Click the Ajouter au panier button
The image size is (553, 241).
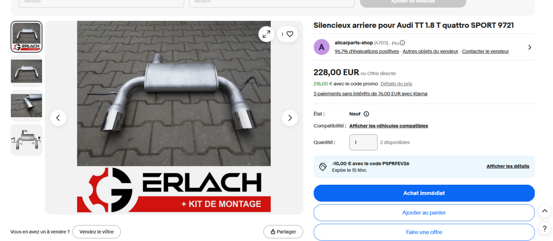point(424,212)
